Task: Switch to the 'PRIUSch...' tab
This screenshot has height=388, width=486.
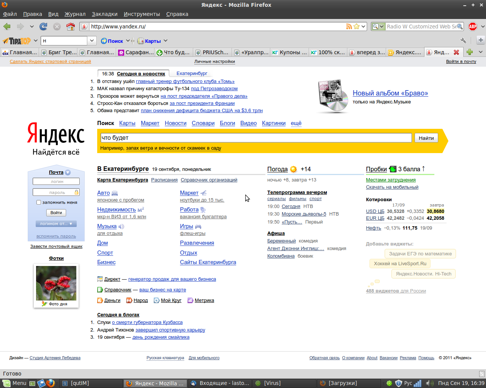Action: click(x=213, y=52)
